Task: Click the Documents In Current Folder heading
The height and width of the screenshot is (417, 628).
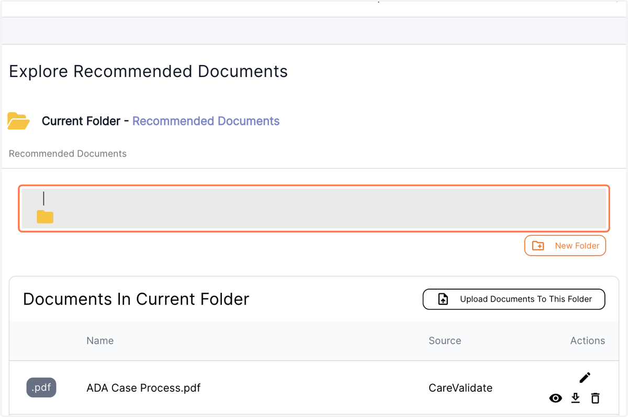Action: 136,299
